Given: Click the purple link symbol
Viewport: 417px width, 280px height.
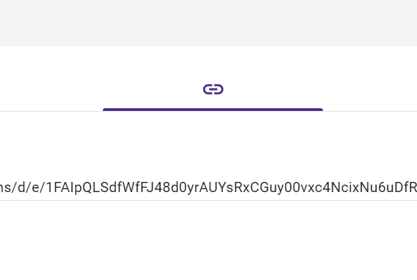Looking at the screenshot, I should tap(213, 89).
